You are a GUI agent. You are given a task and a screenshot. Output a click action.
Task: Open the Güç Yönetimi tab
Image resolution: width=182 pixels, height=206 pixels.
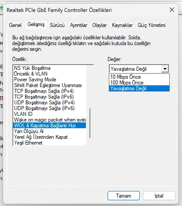[x=152, y=25]
